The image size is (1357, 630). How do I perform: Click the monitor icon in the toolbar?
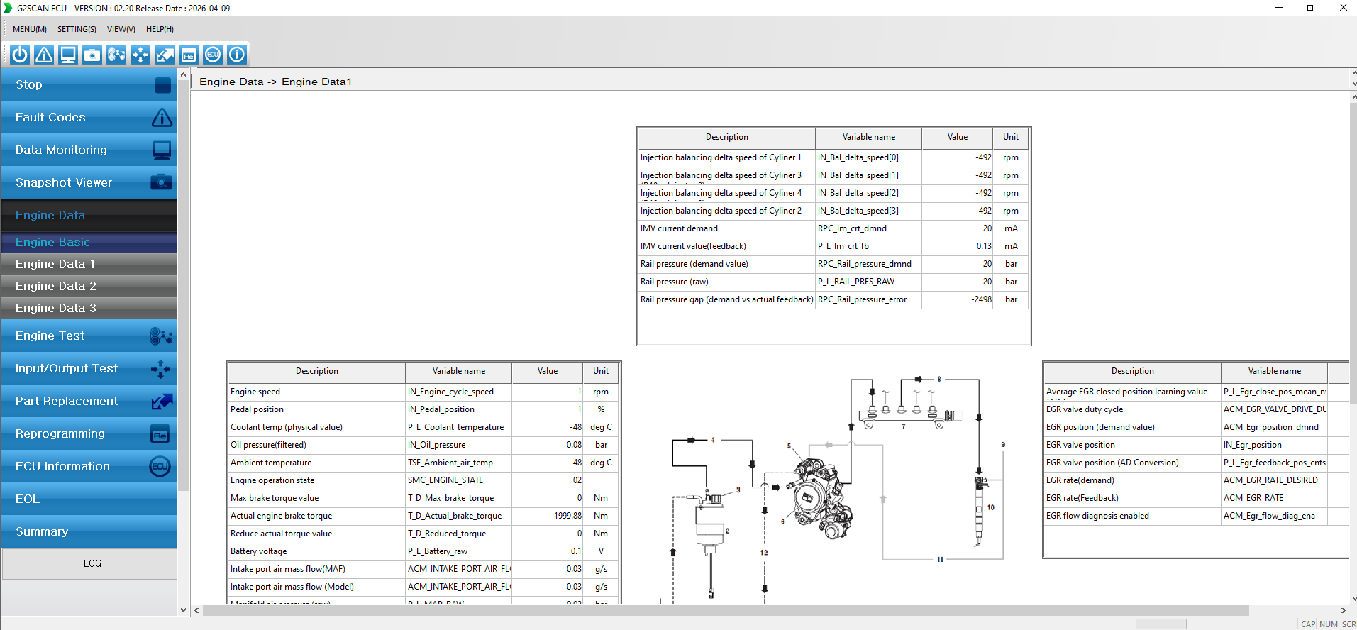[68, 55]
